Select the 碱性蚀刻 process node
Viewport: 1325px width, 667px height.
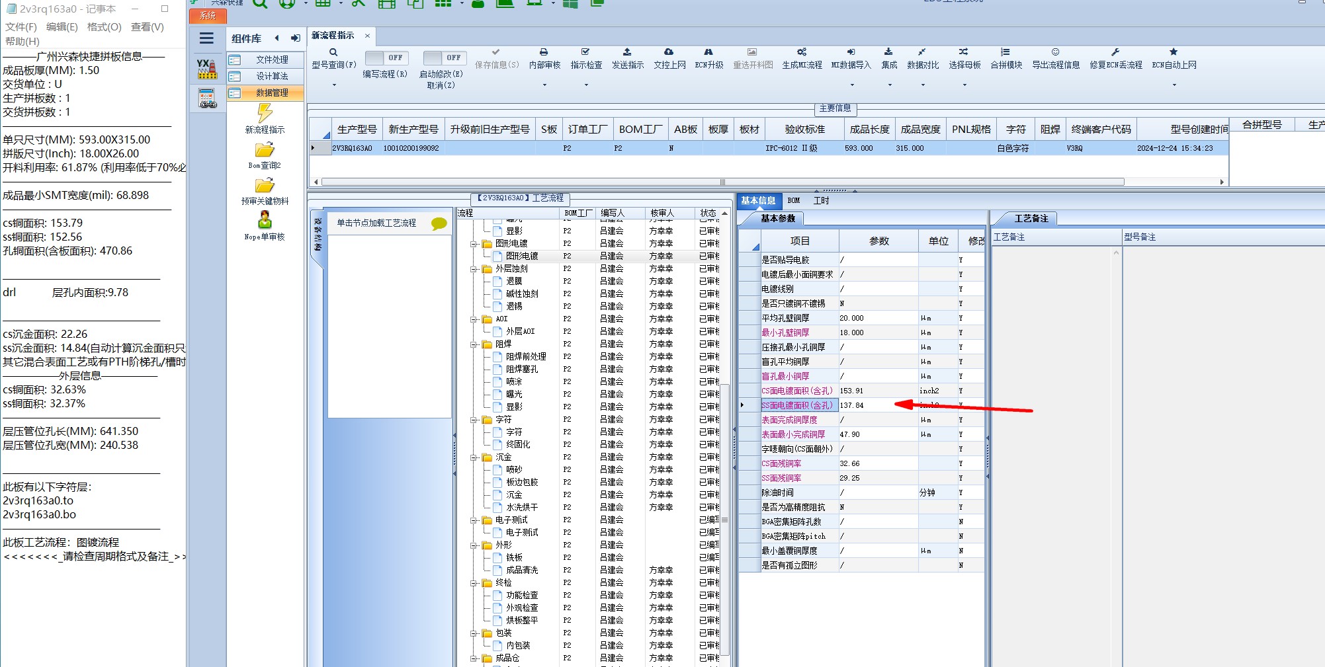pyautogui.click(x=523, y=294)
